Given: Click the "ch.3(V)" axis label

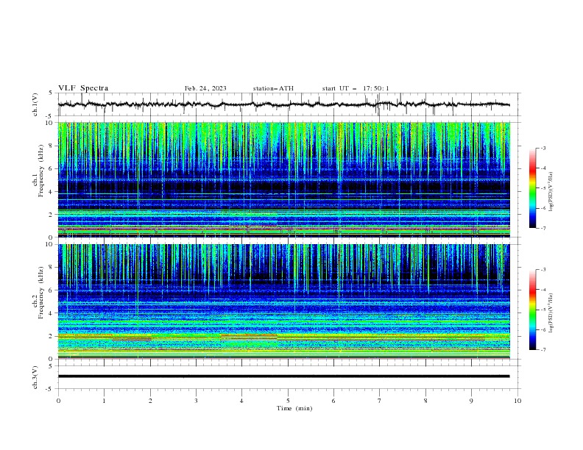Looking at the screenshot, I should (35, 377).
